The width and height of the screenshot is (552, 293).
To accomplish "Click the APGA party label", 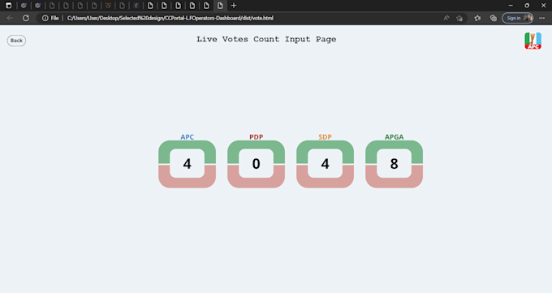I will pyautogui.click(x=394, y=137).
